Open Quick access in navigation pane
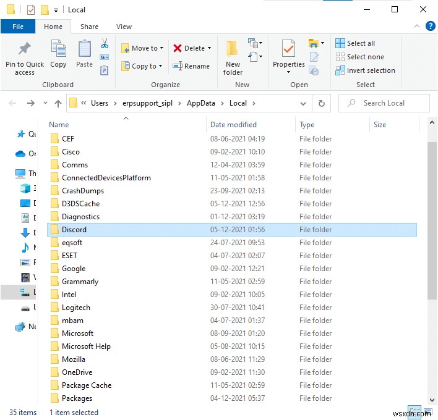 pyautogui.click(x=27, y=134)
